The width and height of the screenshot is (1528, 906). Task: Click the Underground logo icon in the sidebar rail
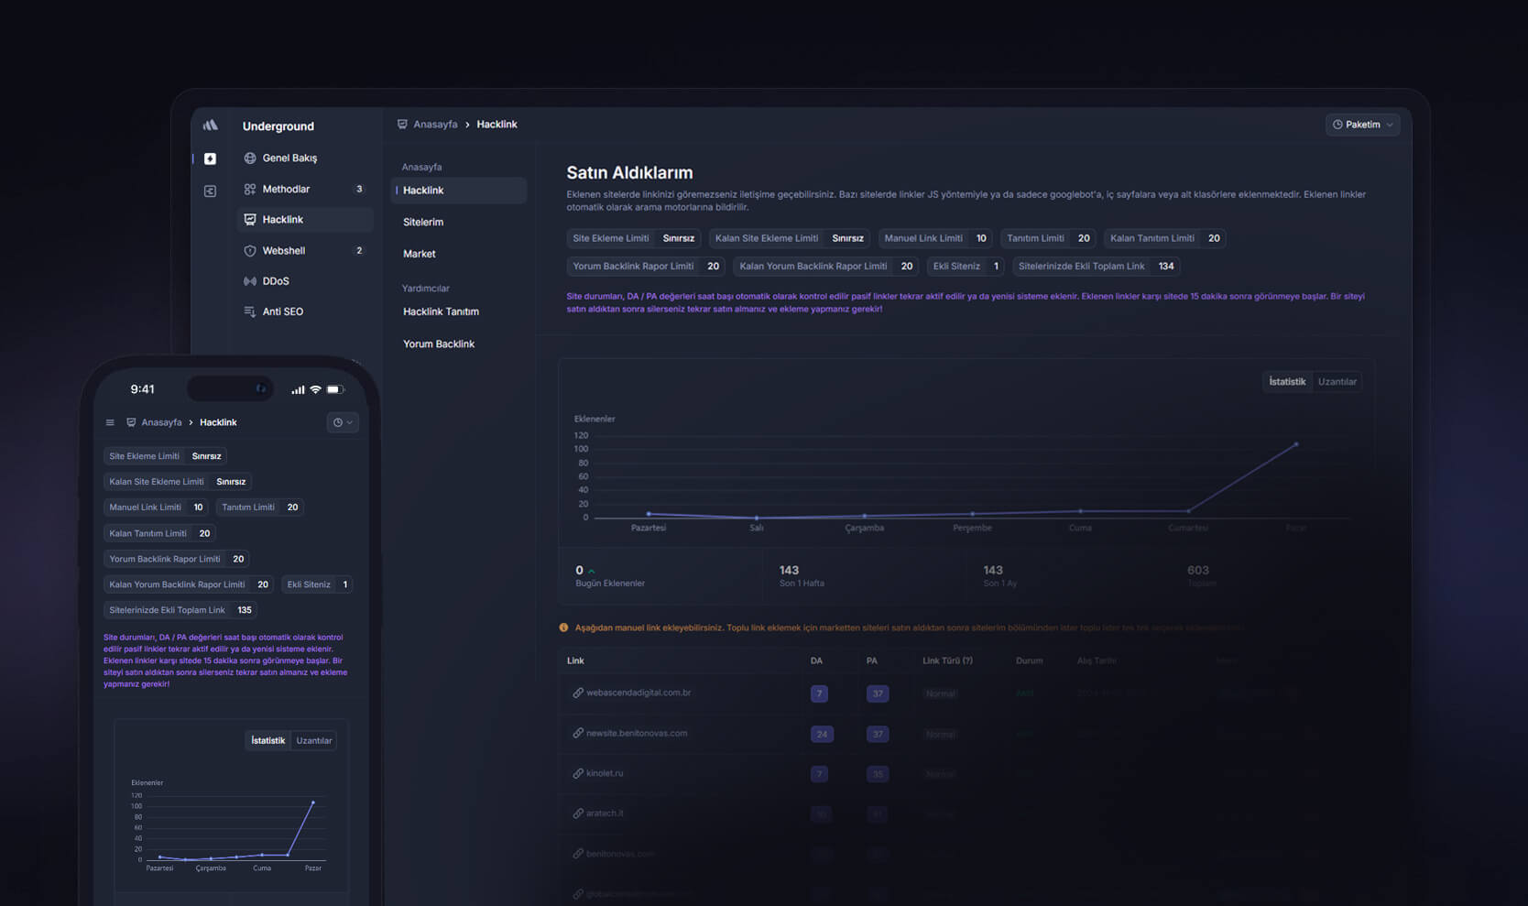coord(211,126)
